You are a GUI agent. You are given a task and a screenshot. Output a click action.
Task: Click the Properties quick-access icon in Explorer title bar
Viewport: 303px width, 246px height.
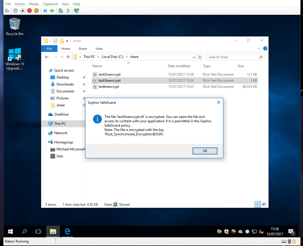coord(55,41)
